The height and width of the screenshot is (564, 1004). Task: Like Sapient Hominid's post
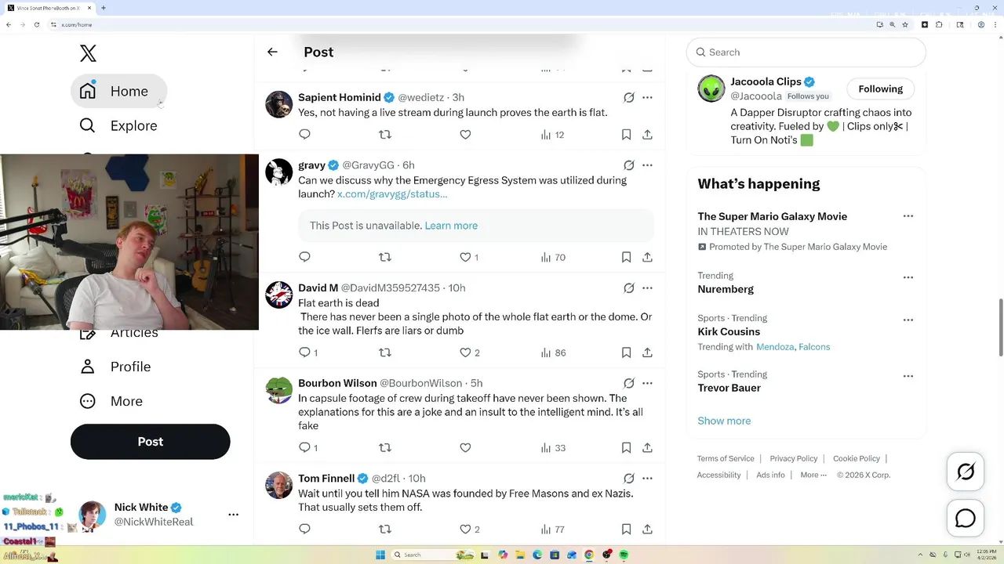click(465, 135)
